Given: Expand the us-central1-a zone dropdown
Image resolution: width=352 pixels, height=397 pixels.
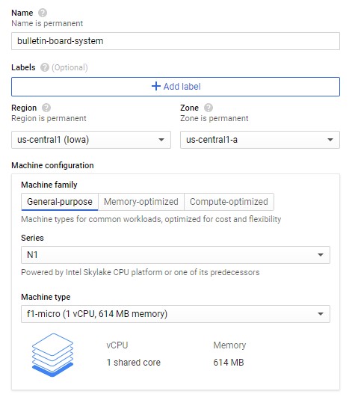Looking at the screenshot, I should point(260,140).
